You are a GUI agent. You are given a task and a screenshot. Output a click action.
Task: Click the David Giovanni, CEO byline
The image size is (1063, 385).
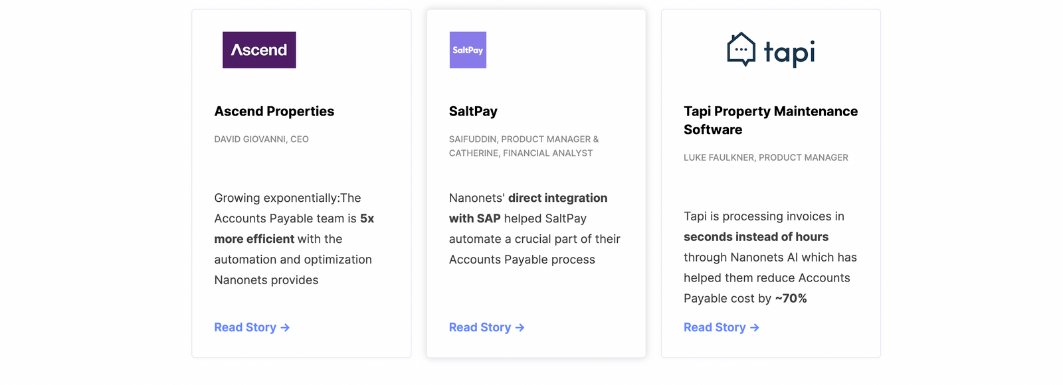(261, 139)
